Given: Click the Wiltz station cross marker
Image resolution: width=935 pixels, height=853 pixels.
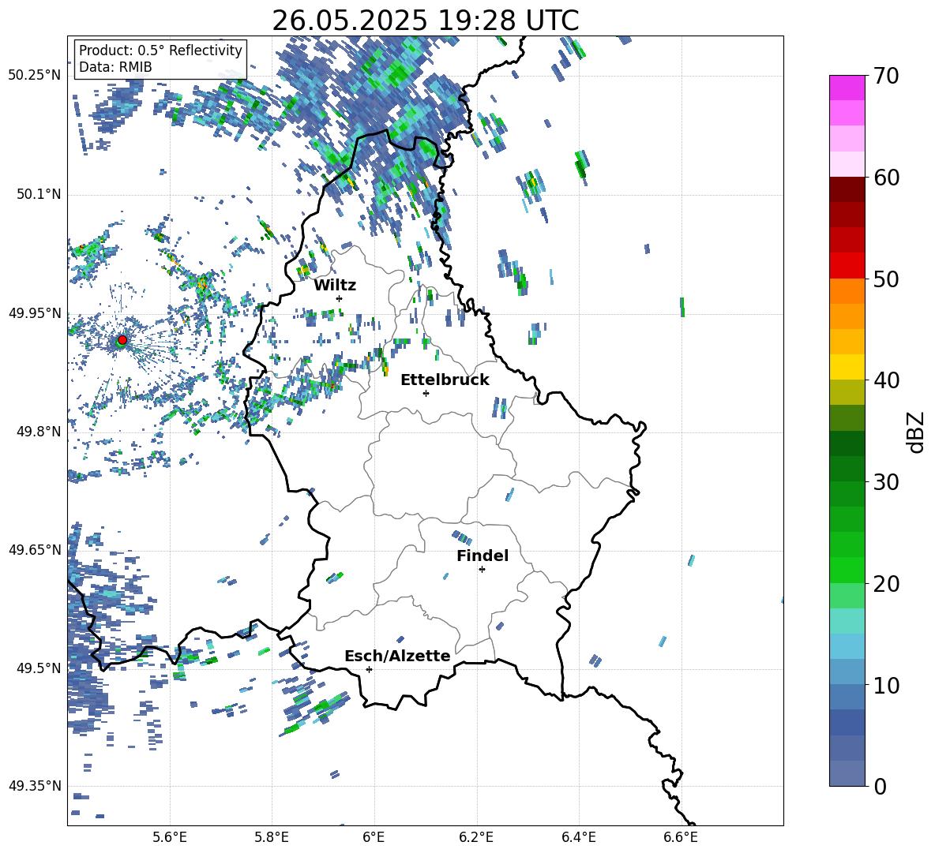Looking at the screenshot, I should tap(340, 298).
